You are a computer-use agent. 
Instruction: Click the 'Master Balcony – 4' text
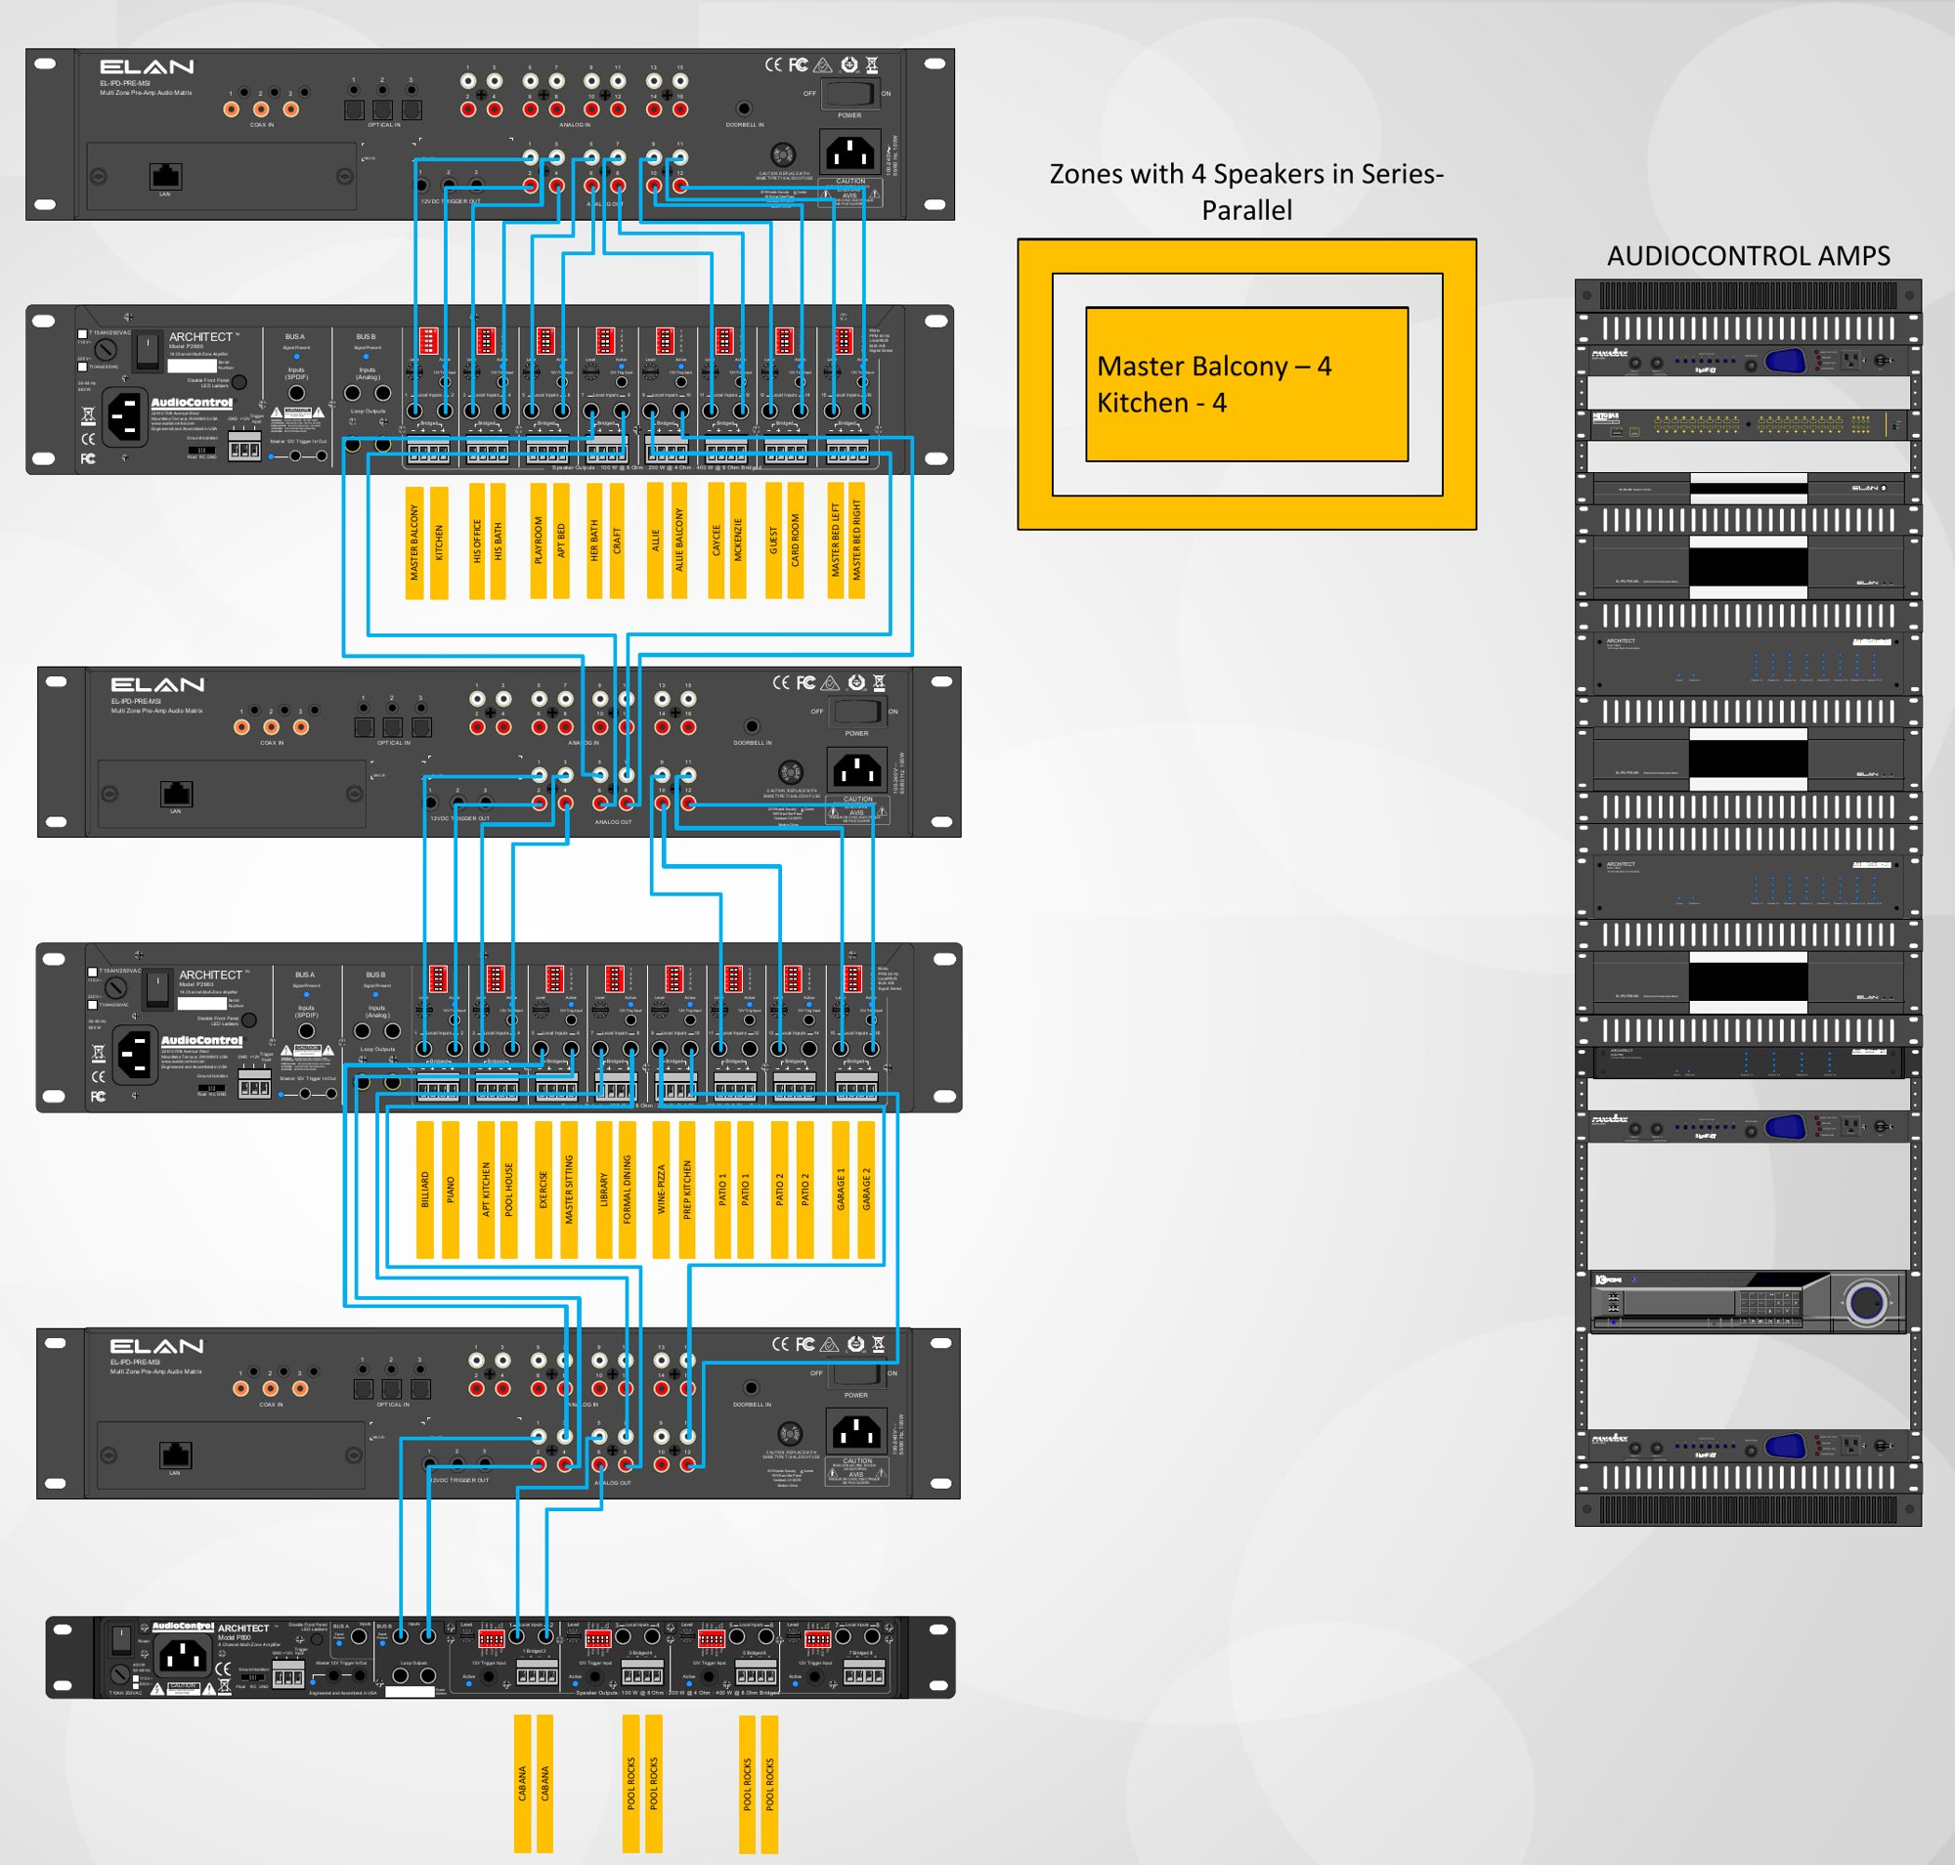pos(1214,366)
